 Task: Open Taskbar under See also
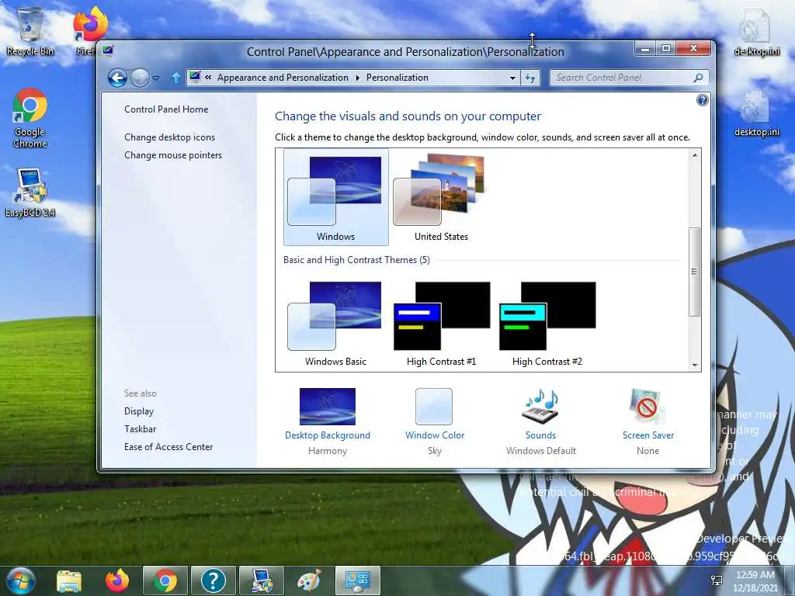pyautogui.click(x=140, y=428)
